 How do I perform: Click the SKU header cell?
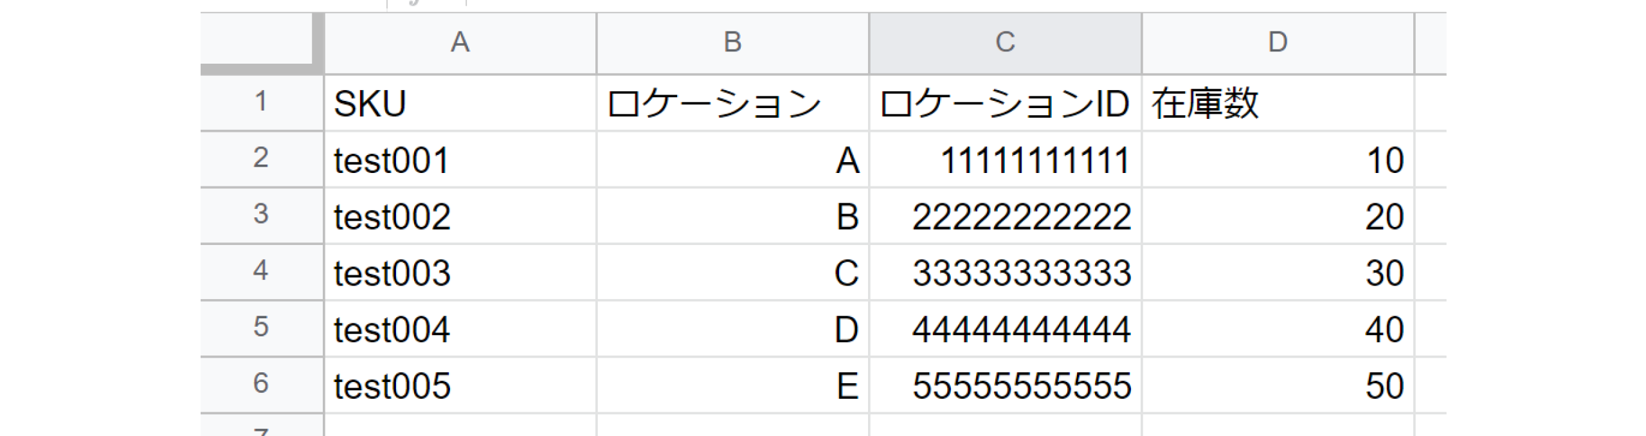coord(460,103)
